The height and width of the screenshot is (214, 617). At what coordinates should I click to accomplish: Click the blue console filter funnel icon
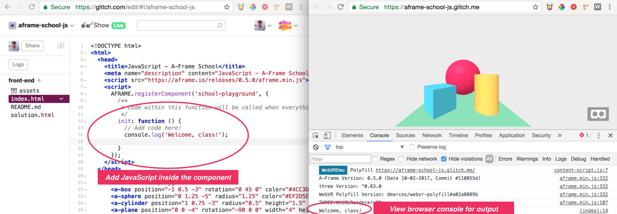click(x=328, y=147)
